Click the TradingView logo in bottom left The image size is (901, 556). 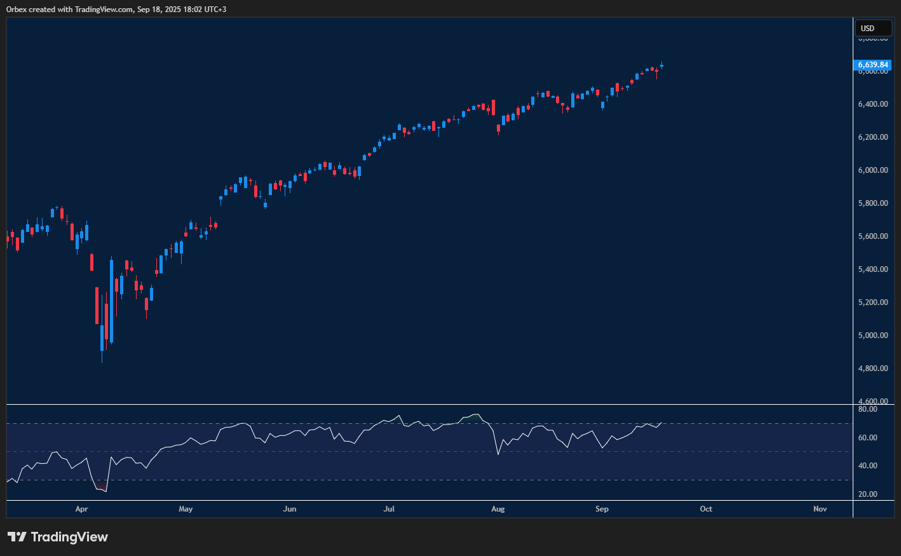(57, 537)
